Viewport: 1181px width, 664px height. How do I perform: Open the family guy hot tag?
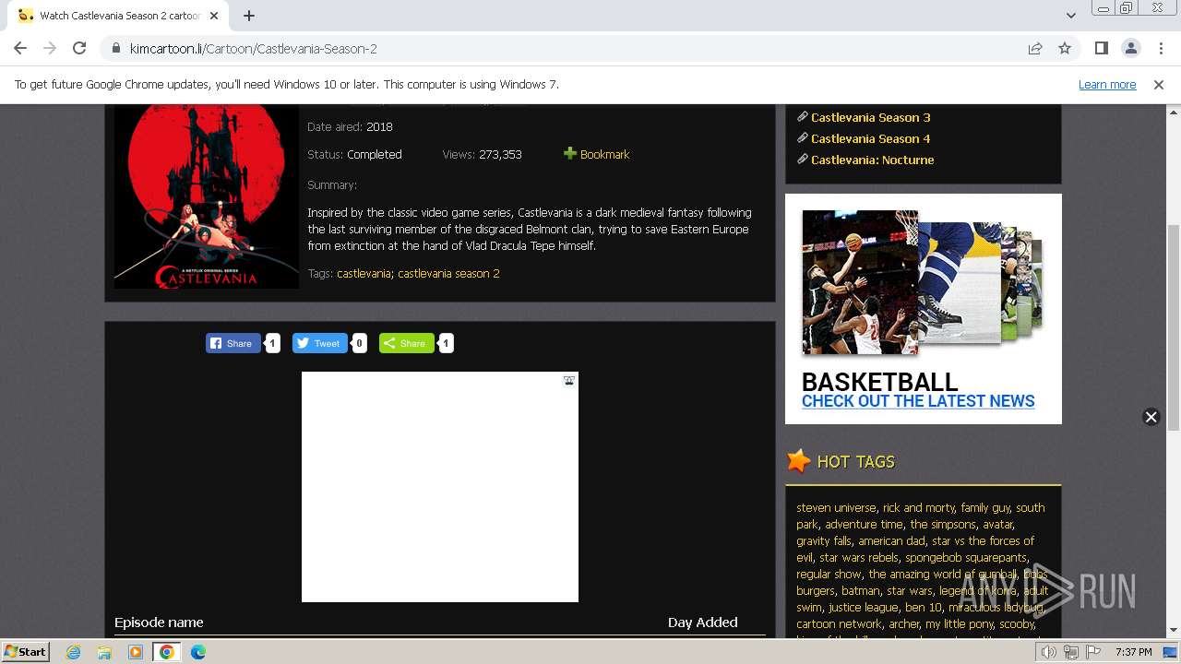(x=985, y=507)
